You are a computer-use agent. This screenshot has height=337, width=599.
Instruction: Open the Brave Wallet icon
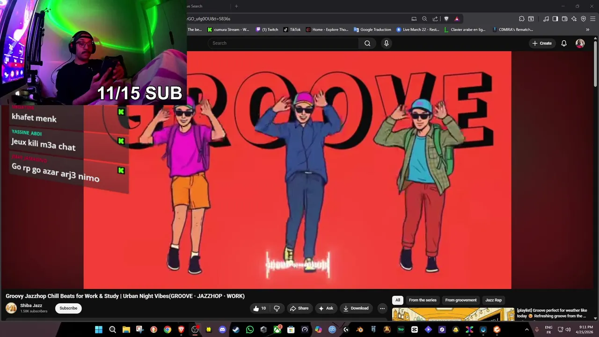(x=564, y=19)
